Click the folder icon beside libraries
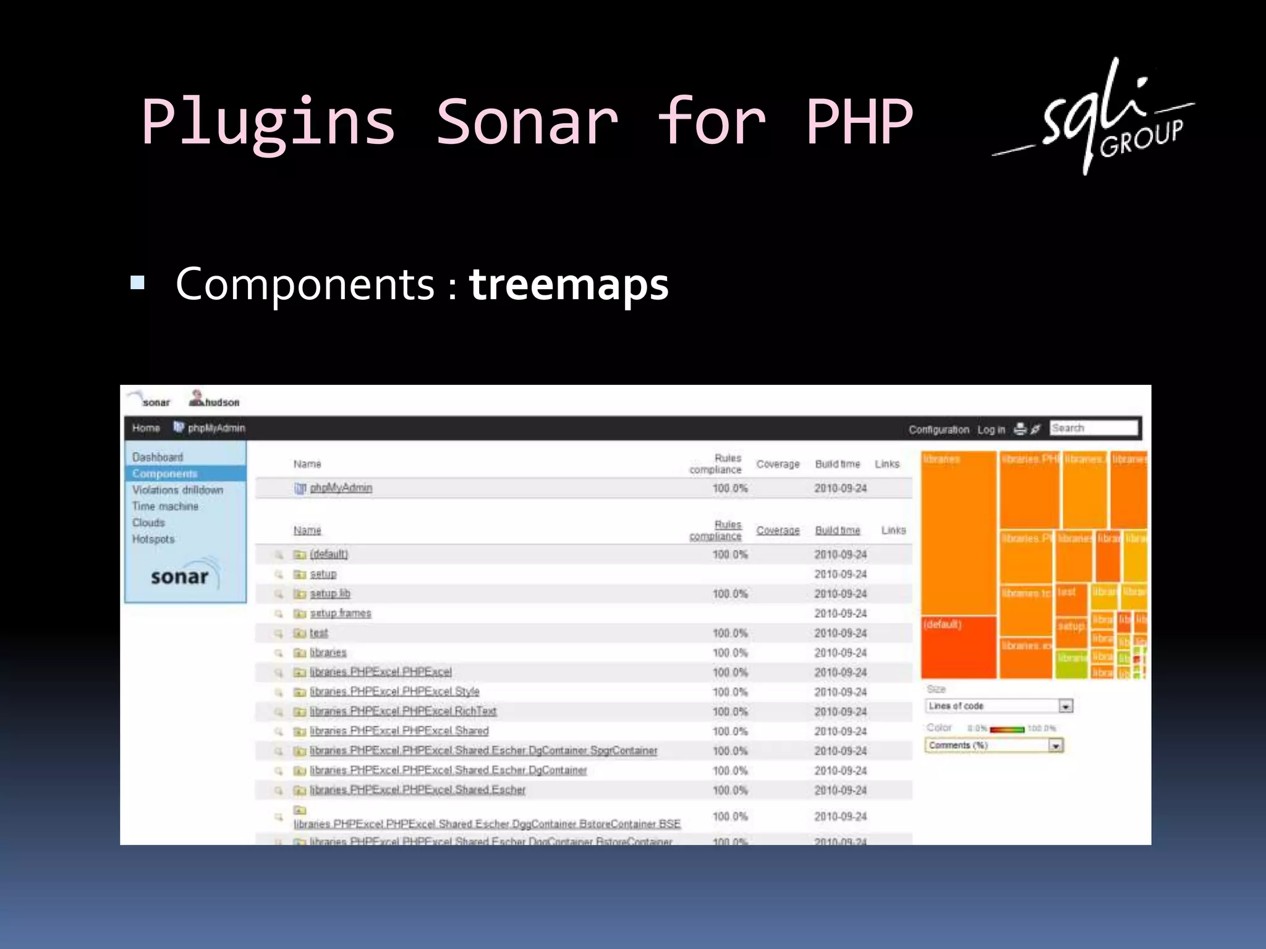Viewport: 1266px width, 949px height. click(300, 652)
